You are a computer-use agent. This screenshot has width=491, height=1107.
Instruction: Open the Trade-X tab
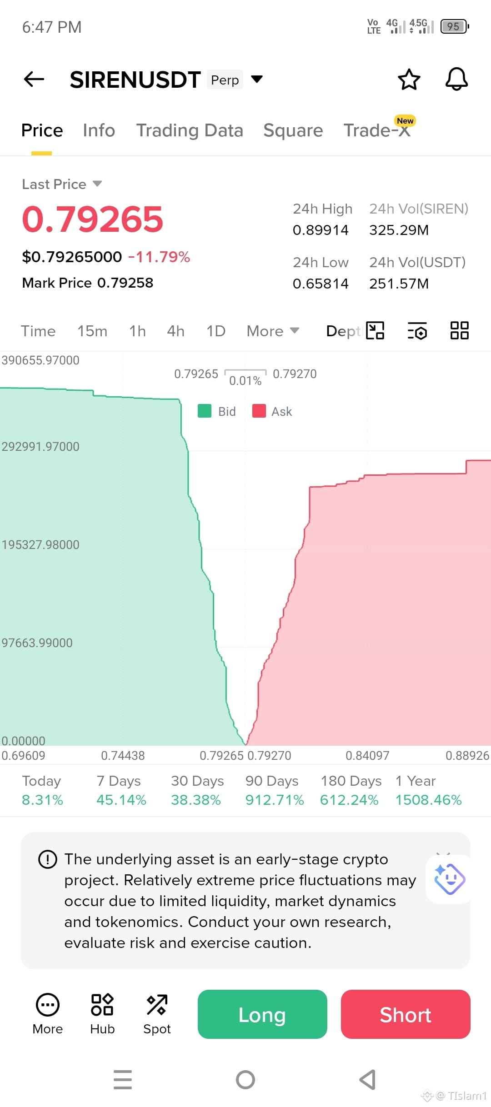pyautogui.click(x=377, y=130)
